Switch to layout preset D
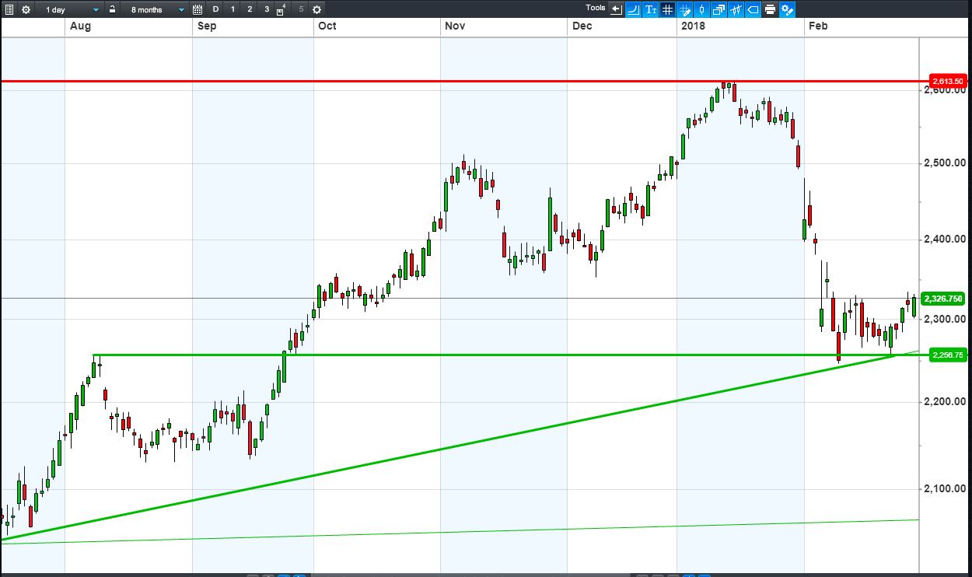 click(x=215, y=9)
